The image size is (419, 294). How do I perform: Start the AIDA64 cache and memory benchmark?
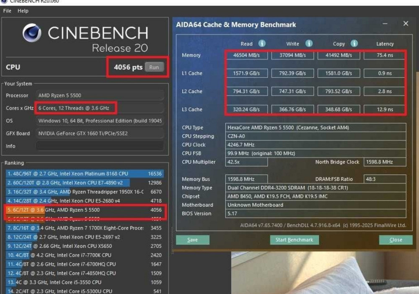coord(295,239)
